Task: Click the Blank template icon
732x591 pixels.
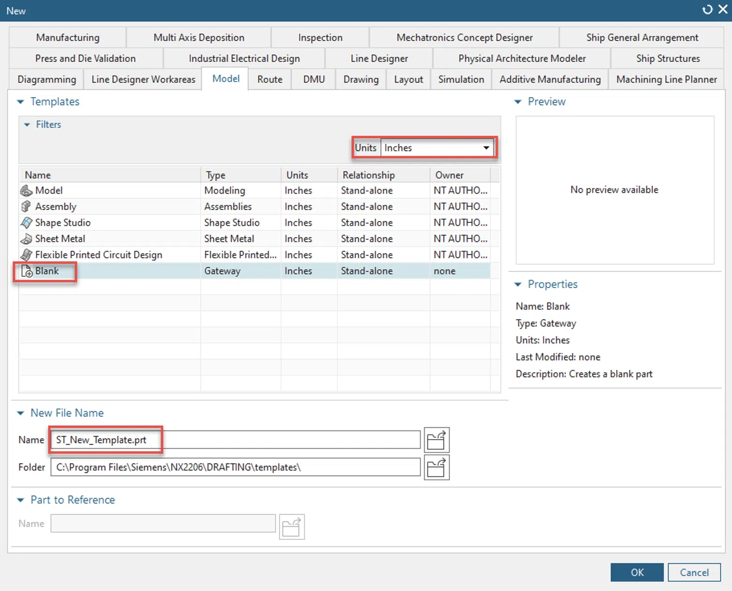Action: coord(27,271)
